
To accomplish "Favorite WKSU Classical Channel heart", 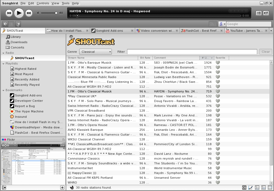I will (218, 139).
